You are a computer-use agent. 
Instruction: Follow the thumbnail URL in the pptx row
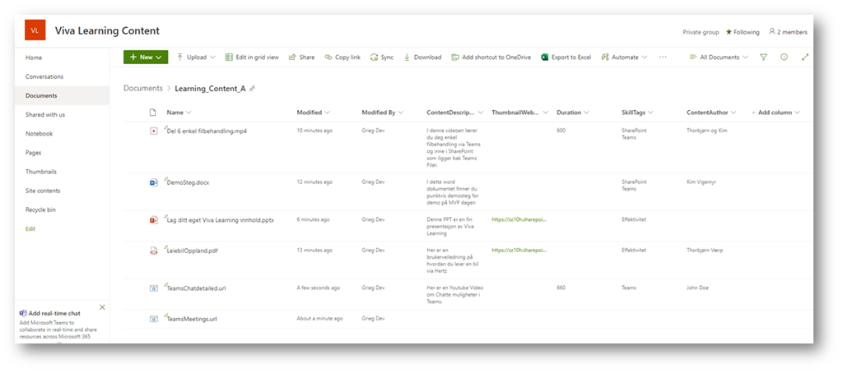click(x=519, y=219)
